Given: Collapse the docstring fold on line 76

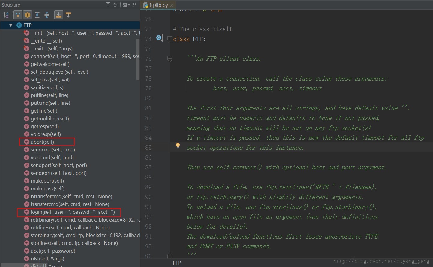Looking at the screenshot, I should coord(170,59).
